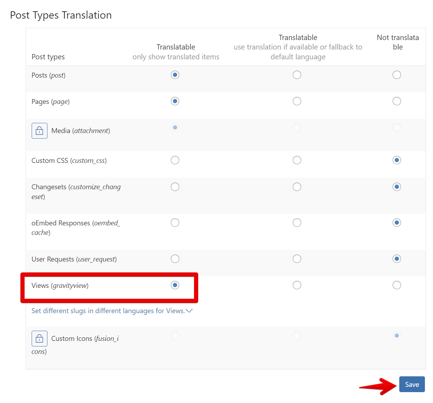Select fallback translation option for Posts
The height and width of the screenshot is (403, 433).
pyautogui.click(x=297, y=75)
